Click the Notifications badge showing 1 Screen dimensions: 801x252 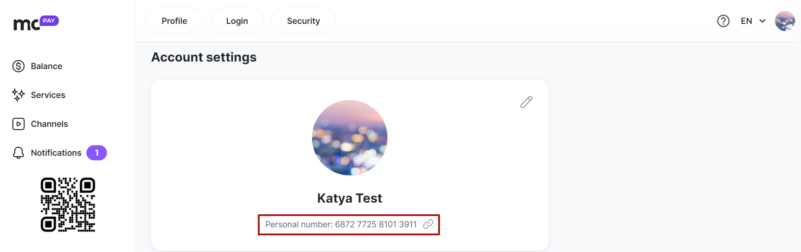(96, 153)
